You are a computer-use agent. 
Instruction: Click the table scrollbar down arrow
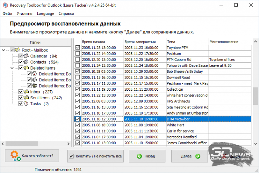[255, 144]
